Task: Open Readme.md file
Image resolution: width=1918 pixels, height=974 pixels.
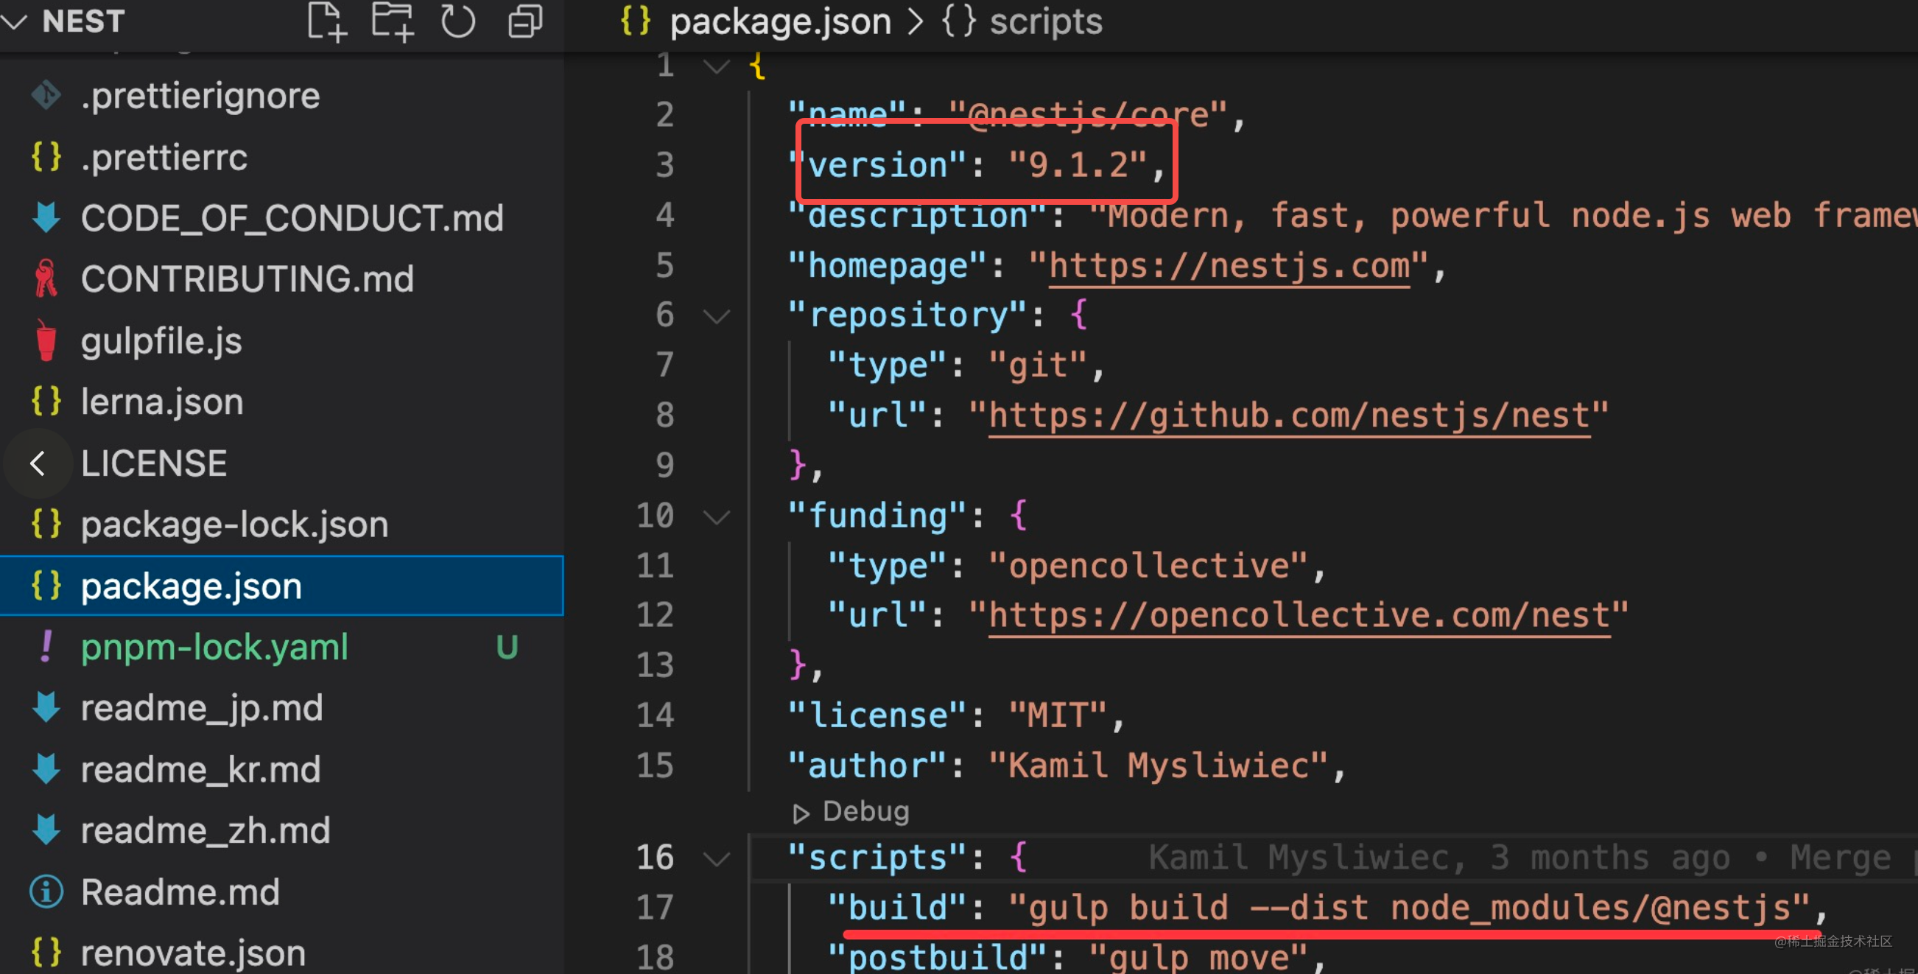Action: [281, 892]
